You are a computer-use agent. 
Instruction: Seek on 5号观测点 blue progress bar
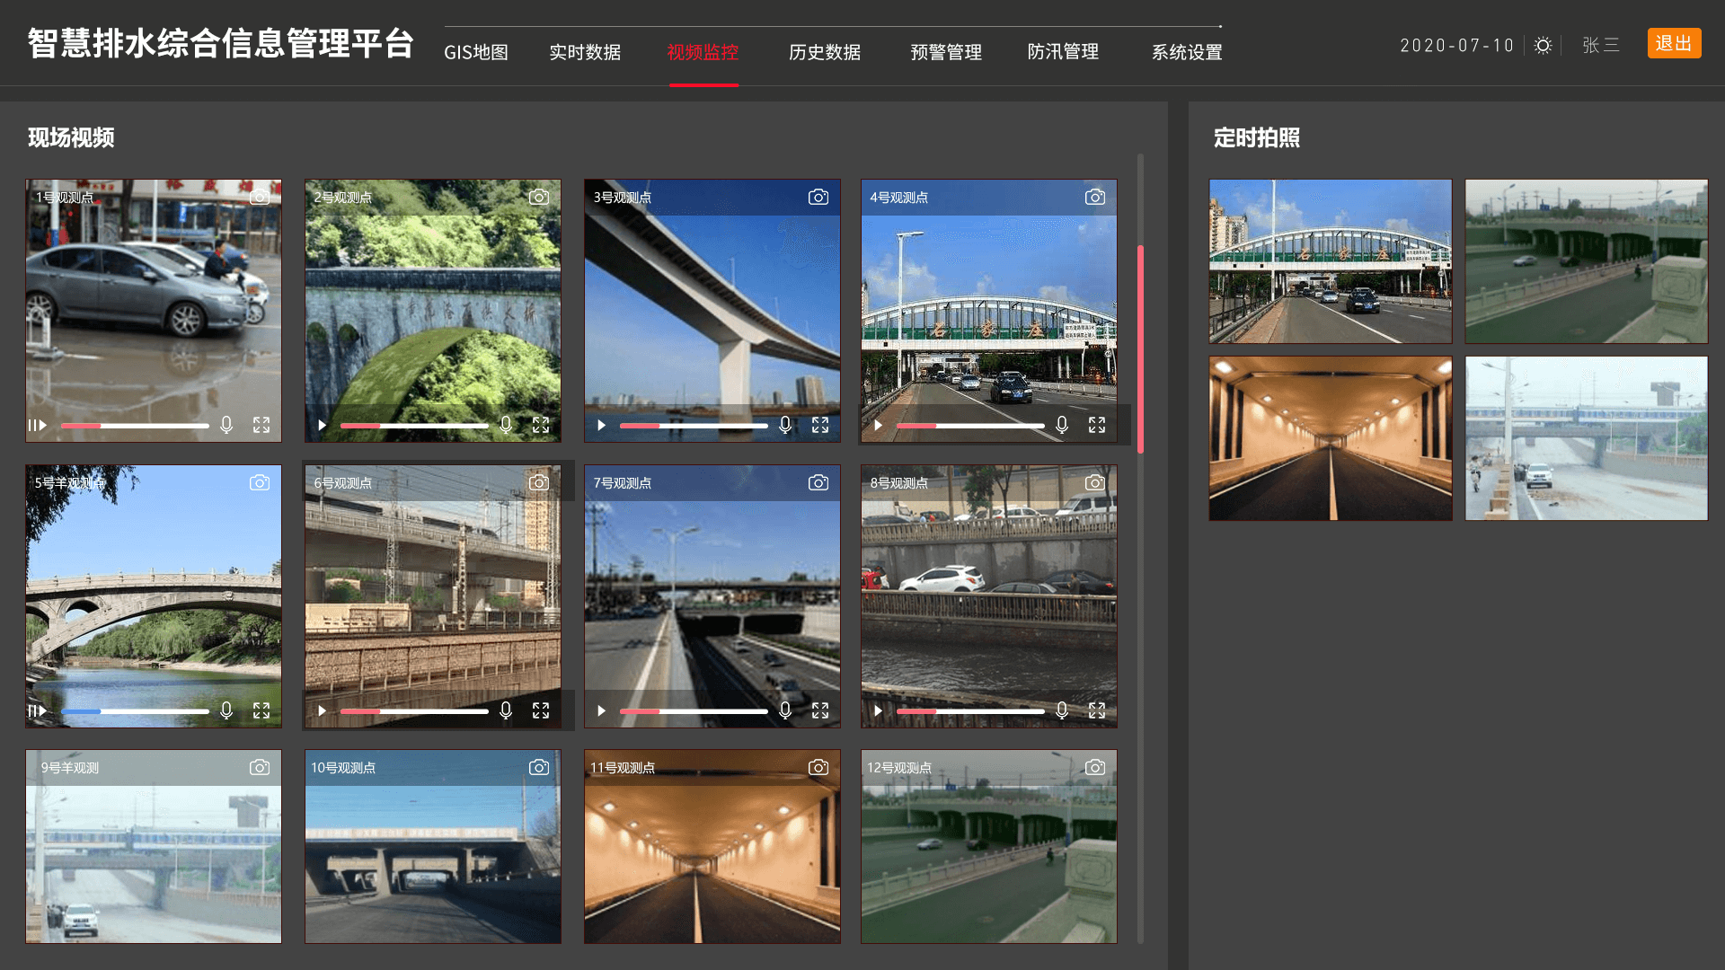pos(135,711)
